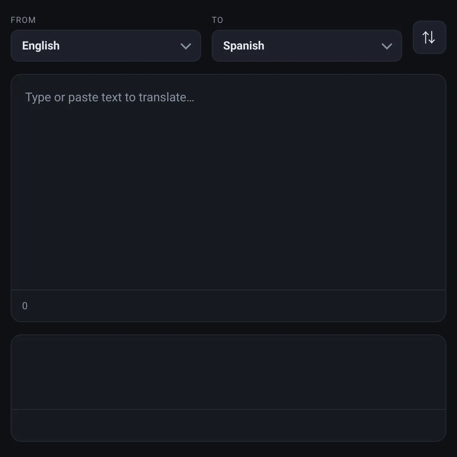This screenshot has height=457, width=457.
Task: Place cursor in the source text area
Action: [228, 182]
